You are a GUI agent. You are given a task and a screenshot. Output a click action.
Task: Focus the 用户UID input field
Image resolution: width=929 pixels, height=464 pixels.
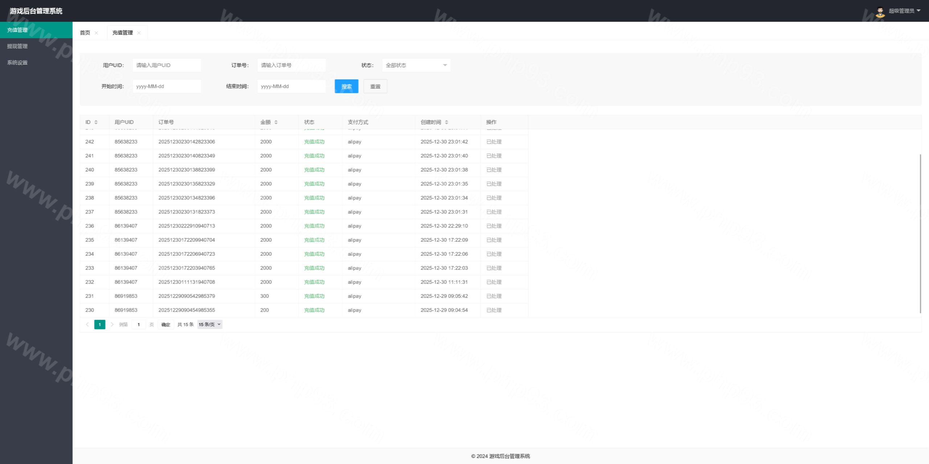point(167,65)
